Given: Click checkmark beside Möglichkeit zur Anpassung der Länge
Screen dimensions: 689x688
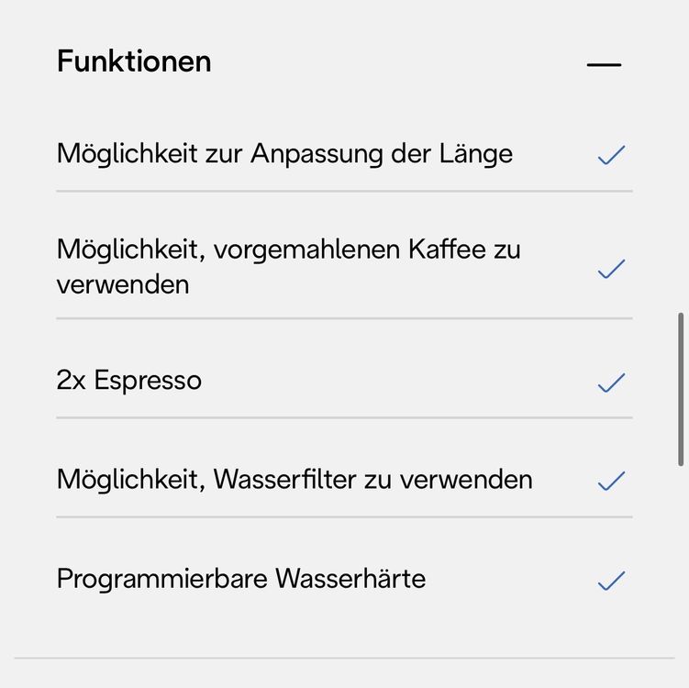Looking at the screenshot, I should click(x=611, y=155).
